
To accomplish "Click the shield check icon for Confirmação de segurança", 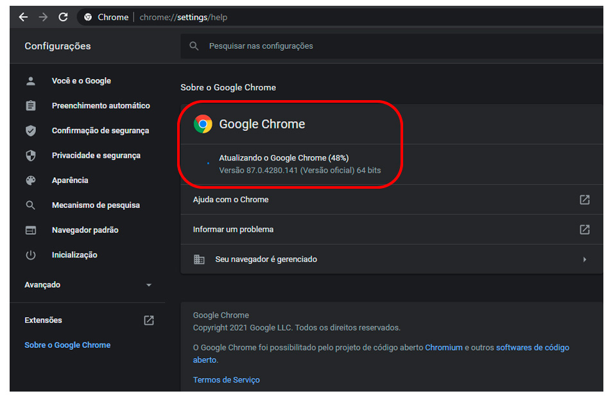I will point(30,131).
